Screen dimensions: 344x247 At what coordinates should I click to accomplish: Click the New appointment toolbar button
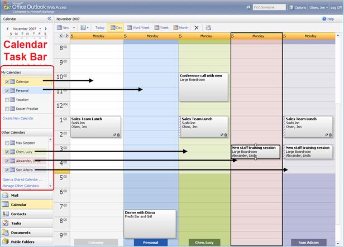coord(63,27)
